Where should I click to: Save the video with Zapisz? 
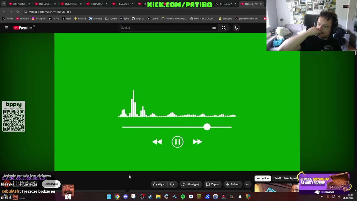tap(213, 184)
